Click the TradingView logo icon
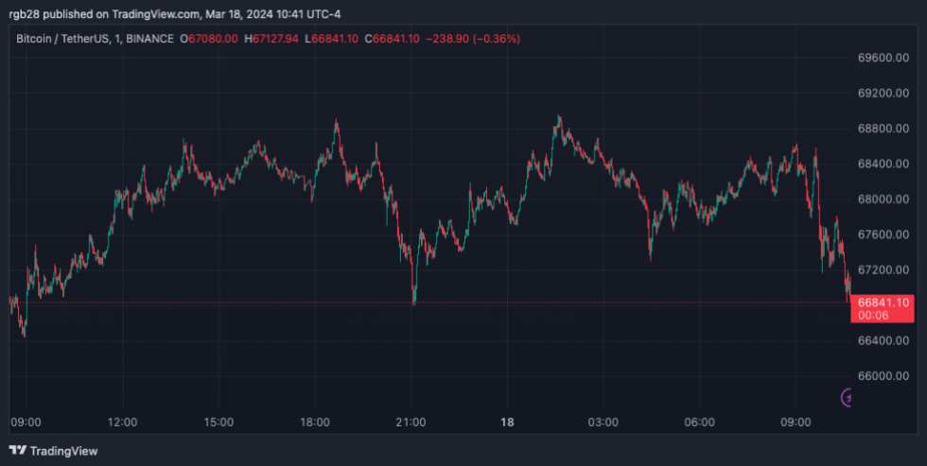Screen dimensions: 927x466 click(x=17, y=451)
